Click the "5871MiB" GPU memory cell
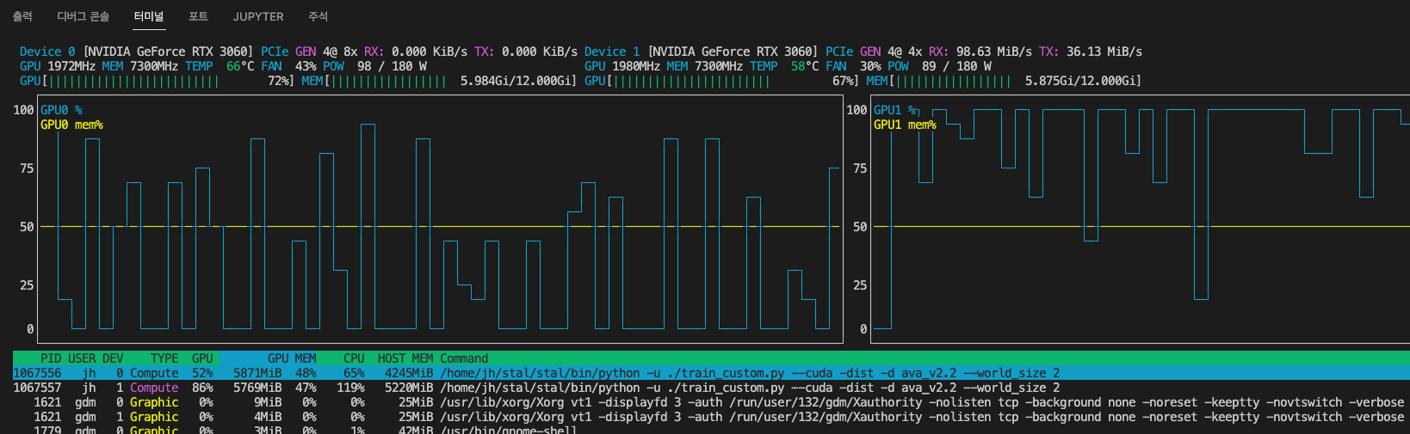 tap(257, 373)
